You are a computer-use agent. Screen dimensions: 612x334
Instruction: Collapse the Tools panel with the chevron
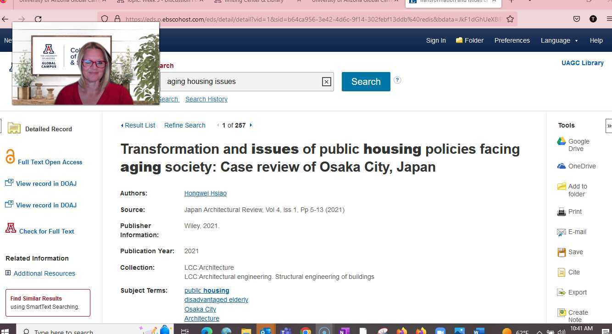point(609,125)
